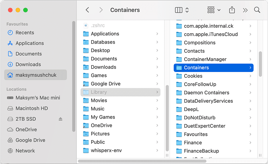Select the DuetExpertCenter folder
This screenshot has height=164, width=268.
tap(214, 126)
